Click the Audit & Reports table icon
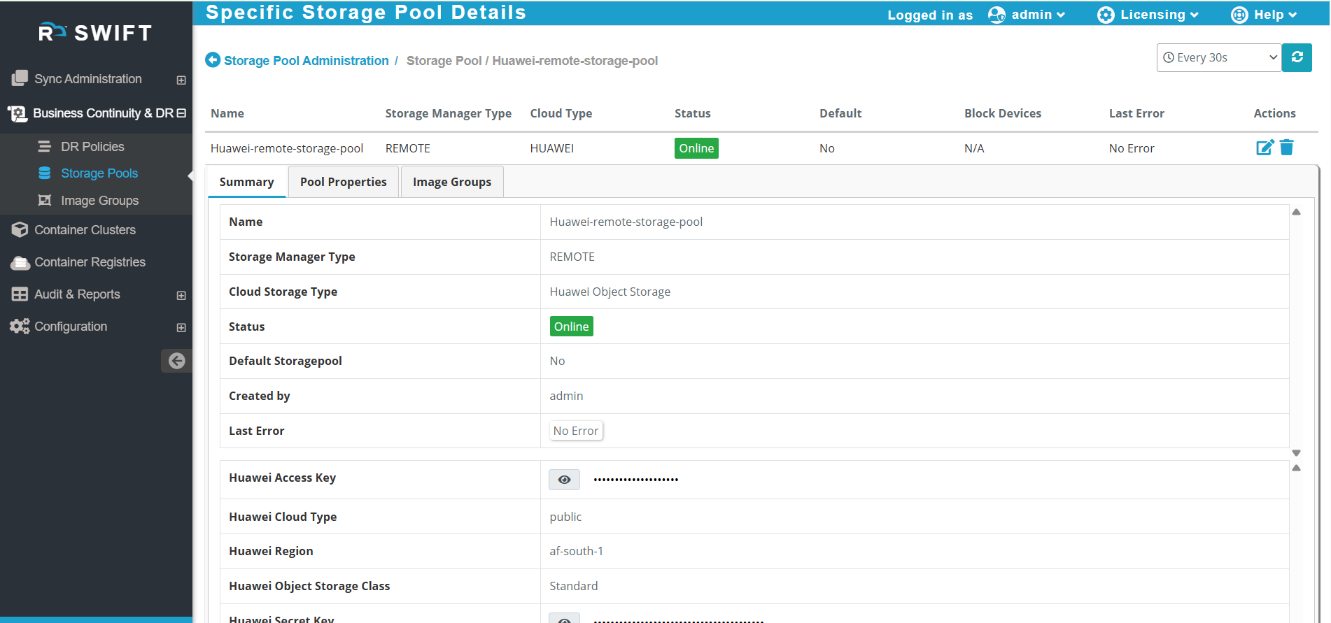 coord(20,294)
